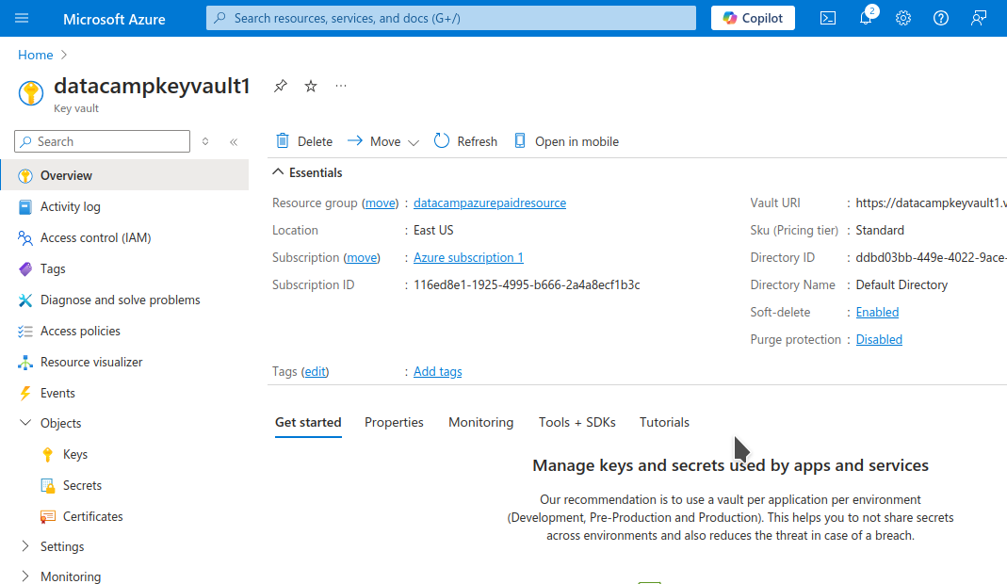Click the global search resources box
The height and width of the screenshot is (584, 1007).
[451, 18]
